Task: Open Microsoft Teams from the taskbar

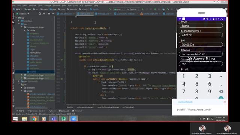Action: (54, 119)
